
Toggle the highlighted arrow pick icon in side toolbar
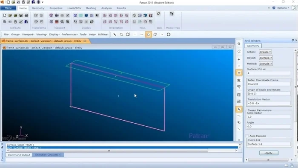click(239, 110)
